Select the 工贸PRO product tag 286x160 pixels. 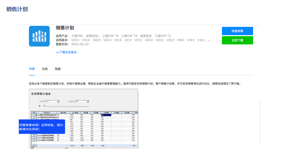(x=77, y=36)
